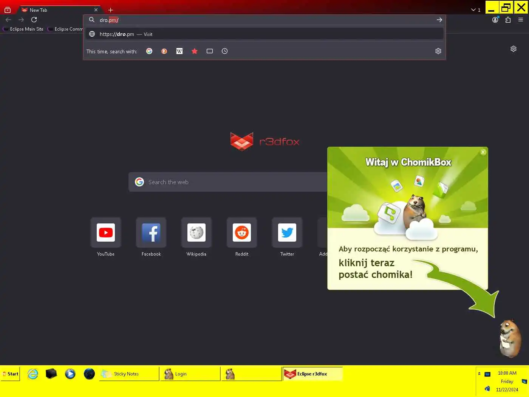Open the Facebook shortcut tile
The width and height of the screenshot is (529, 397).
coord(151,233)
